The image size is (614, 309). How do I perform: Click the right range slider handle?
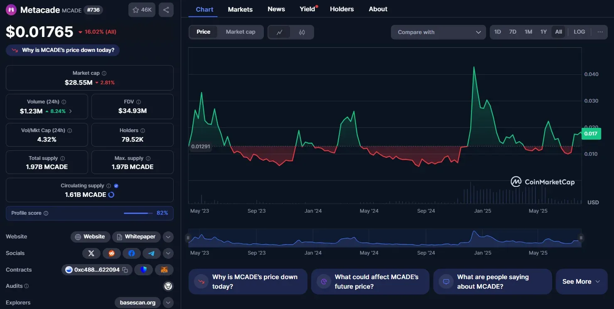[581, 238]
